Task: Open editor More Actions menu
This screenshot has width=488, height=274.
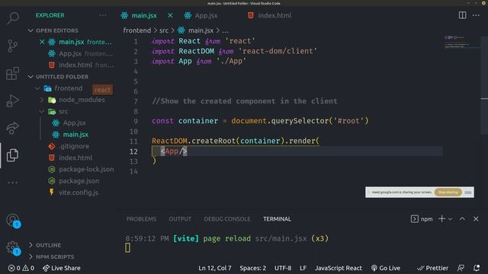Action: point(476,15)
